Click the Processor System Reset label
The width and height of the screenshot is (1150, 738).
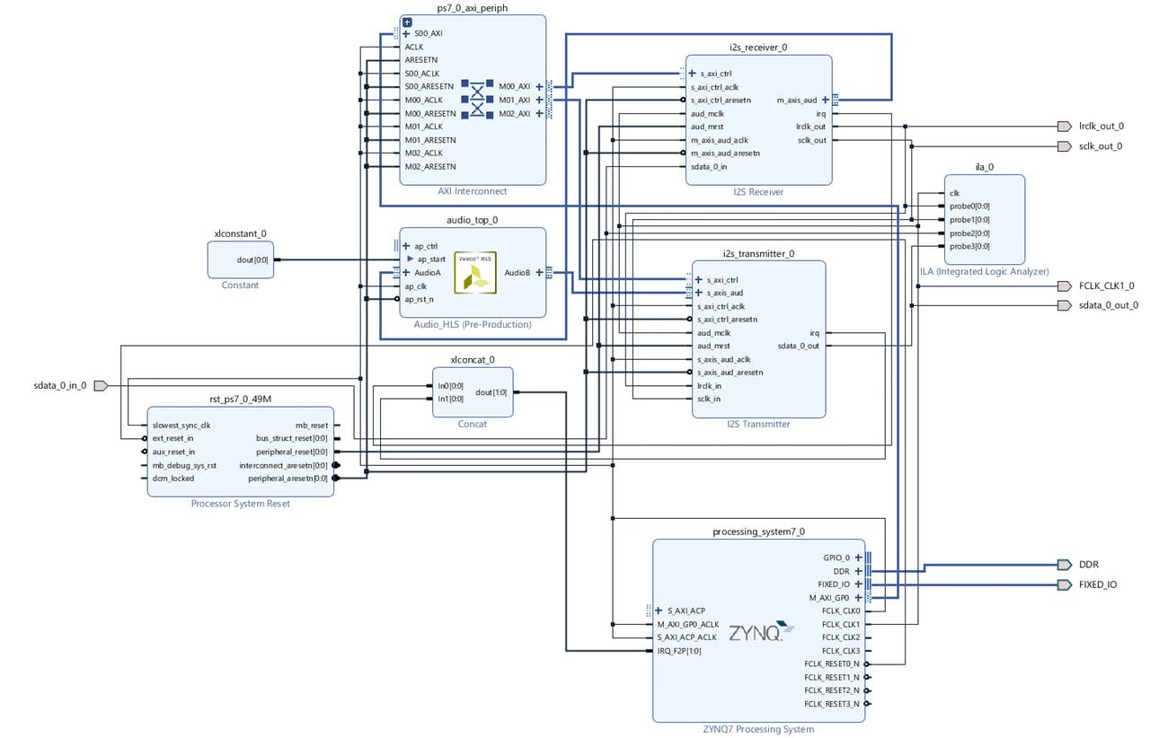pyautogui.click(x=241, y=504)
